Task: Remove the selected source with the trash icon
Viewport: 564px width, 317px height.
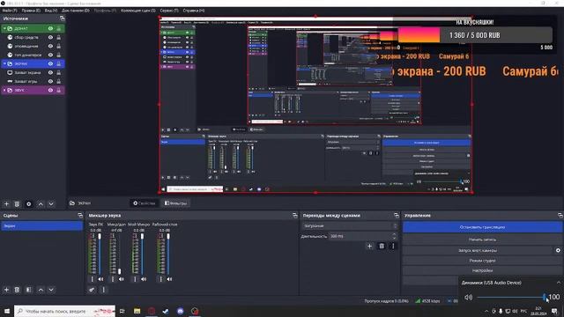Action: point(17,203)
